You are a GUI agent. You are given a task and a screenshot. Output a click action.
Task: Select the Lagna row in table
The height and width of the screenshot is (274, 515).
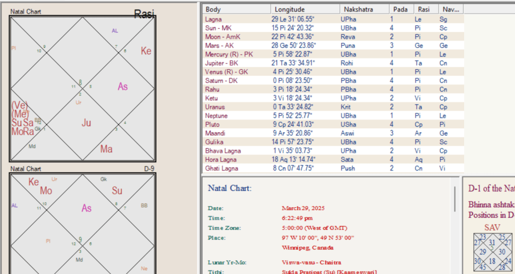[x=213, y=19]
